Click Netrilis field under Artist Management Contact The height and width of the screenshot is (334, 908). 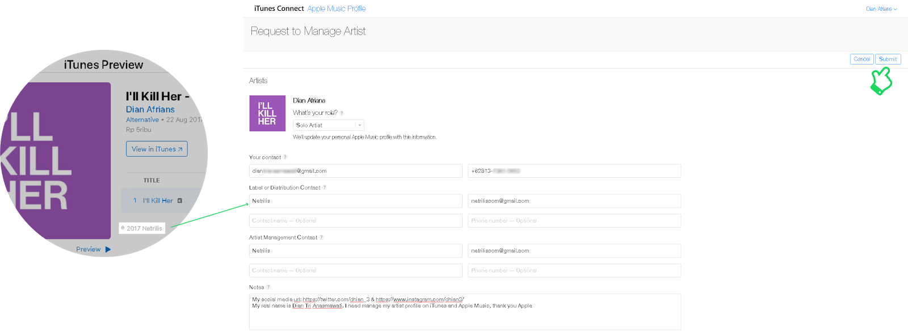[356, 251]
